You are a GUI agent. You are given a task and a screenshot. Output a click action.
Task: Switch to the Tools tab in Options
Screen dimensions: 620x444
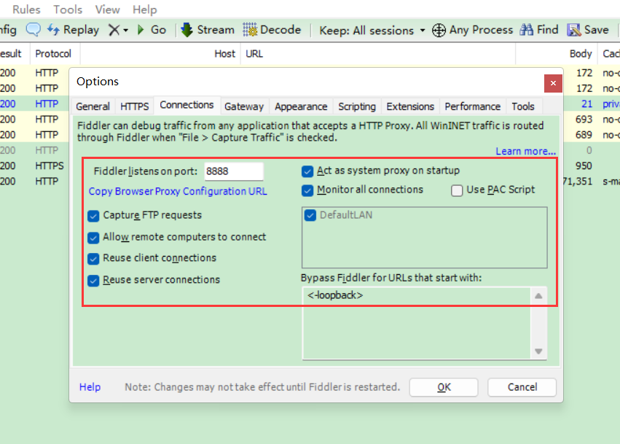pos(522,106)
